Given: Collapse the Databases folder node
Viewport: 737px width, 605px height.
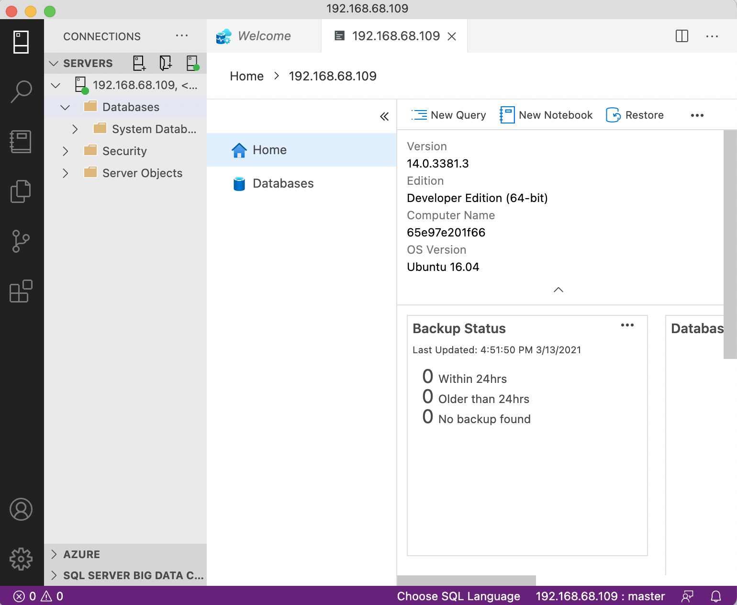Looking at the screenshot, I should 65,107.
